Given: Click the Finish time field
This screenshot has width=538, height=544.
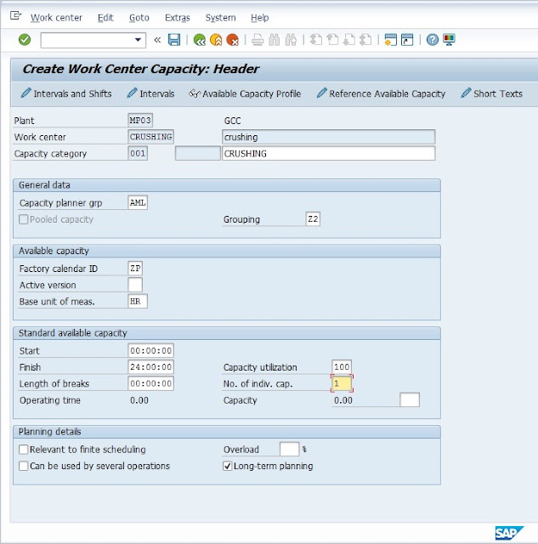Looking at the screenshot, I should [x=151, y=367].
